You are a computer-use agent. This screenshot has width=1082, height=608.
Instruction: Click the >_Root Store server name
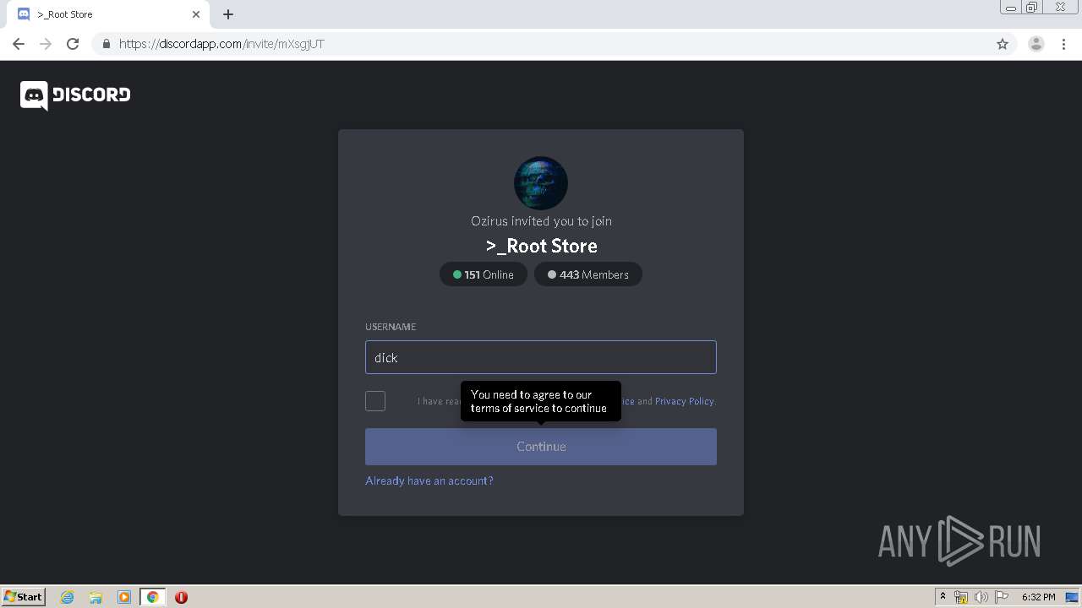[541, 246]
